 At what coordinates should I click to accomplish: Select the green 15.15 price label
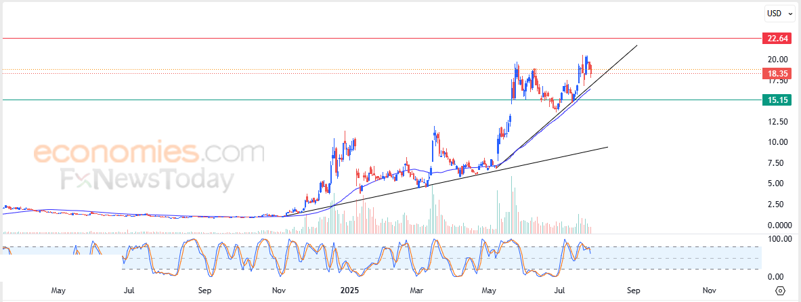tap(777, 100)
